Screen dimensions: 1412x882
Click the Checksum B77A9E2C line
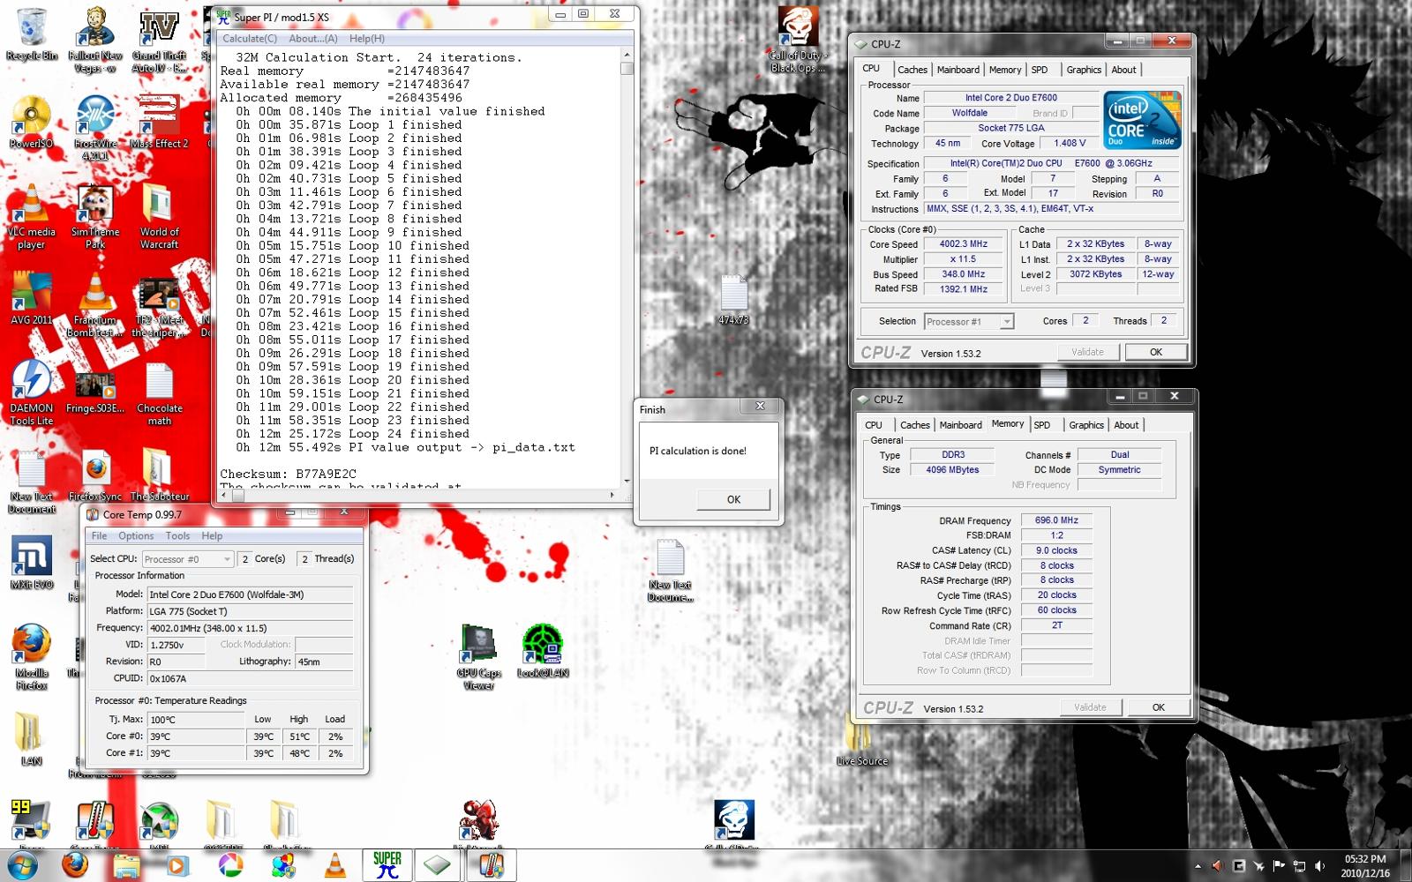click(x=289, y=474)
